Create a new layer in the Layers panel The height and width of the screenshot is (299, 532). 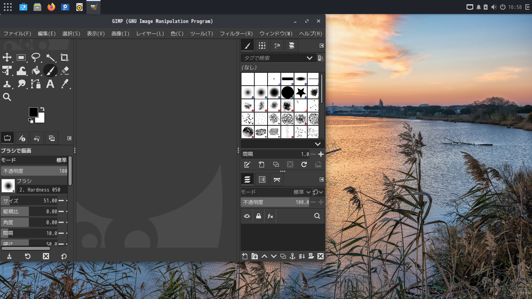[245, 256]
